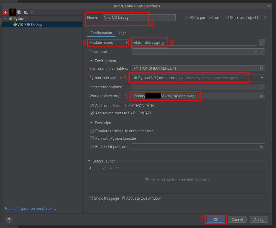Click the Name text field
Viewport: 276px width, 228px height.
139,17
